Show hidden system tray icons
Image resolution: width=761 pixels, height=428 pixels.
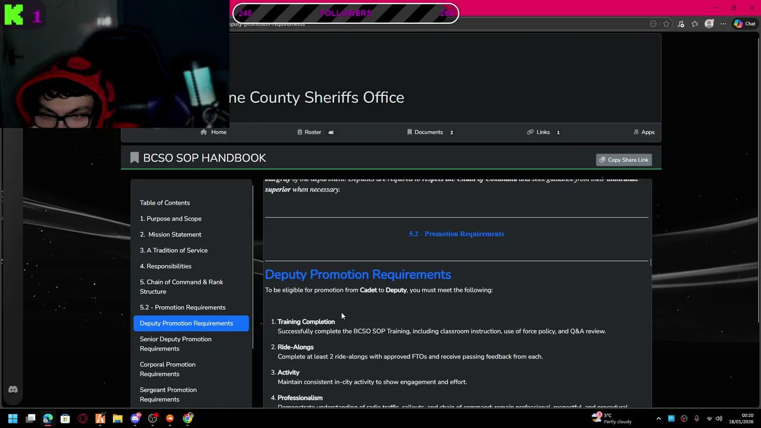point(658,418)
